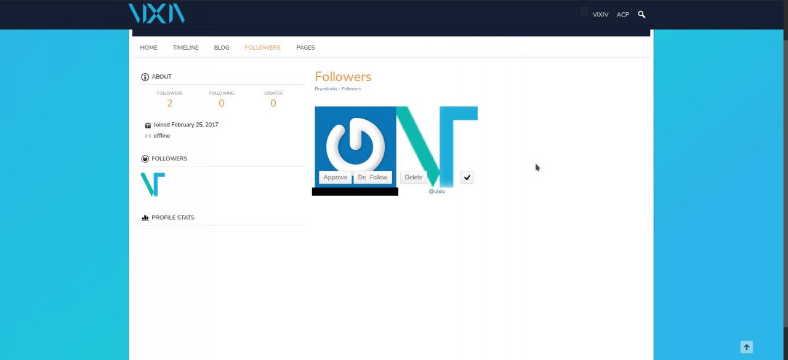The height and width of the screenshot is (360, 788).
Task: Click the VIXIV logo in header
Action: click(156, 14)
